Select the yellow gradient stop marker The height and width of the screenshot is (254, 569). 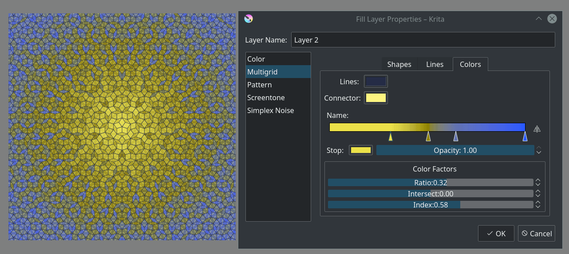coord(391,137)
